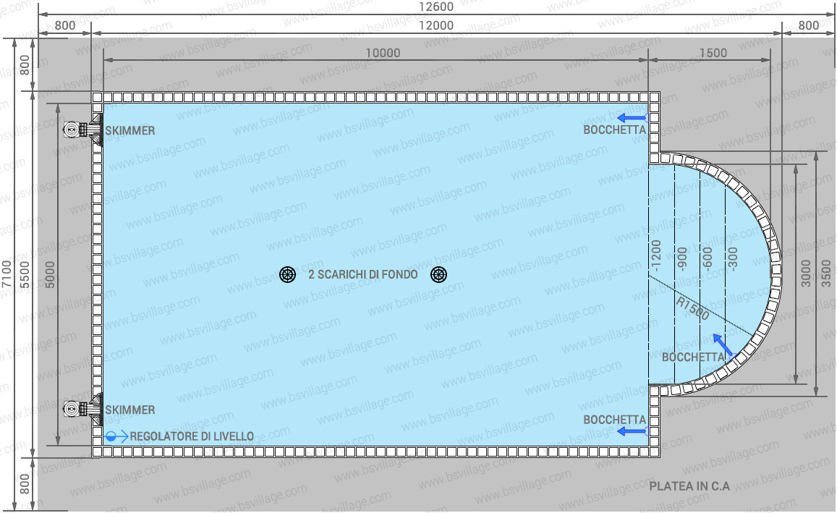
Task: Select the 12600 overall width dimension
Action: tap(436, 7)
